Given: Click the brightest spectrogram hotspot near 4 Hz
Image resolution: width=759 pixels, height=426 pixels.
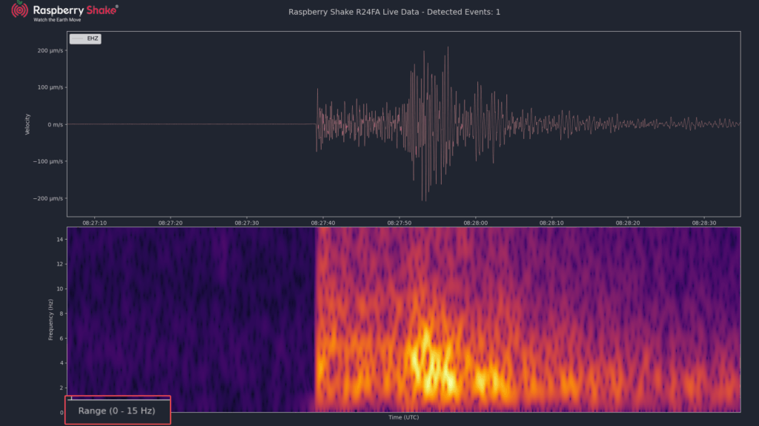Looking at the screenshot, I should 425,361.
